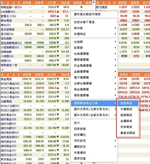The height and width of the screenshot is (164, 150).
Task: Choose 放大 in the context menu
Action: (94, 123)
